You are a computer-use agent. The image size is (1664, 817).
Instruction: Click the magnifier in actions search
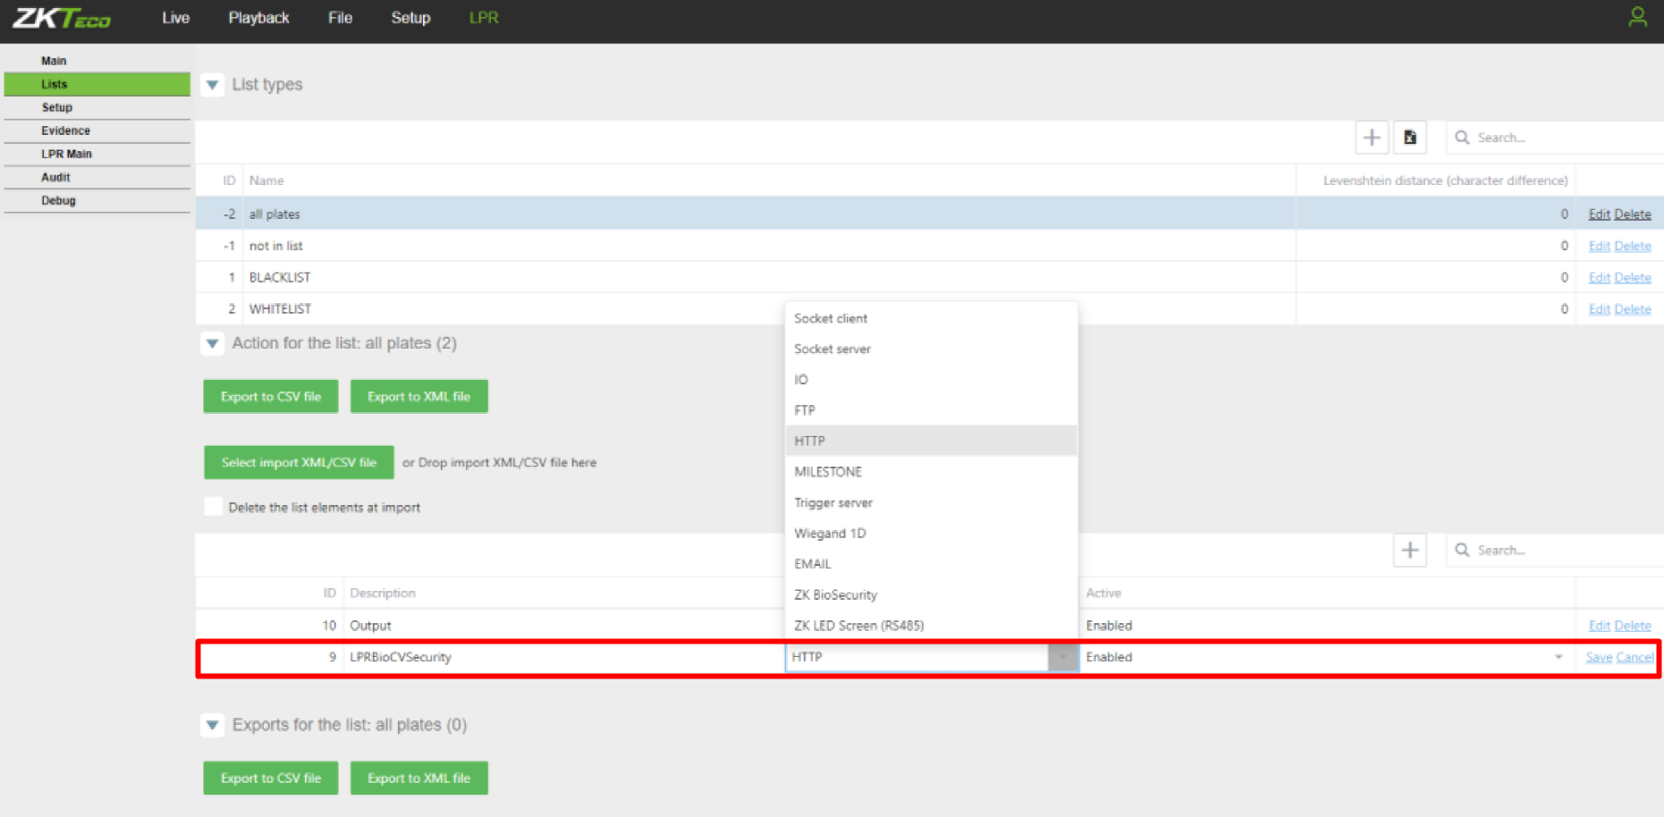pyautogui.click(x=1462, y=551)
